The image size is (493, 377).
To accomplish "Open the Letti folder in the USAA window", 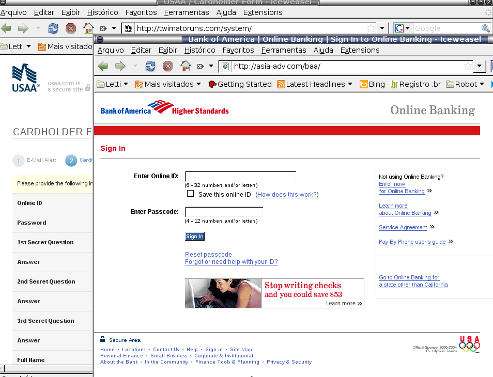I will click(x=16, y=46).
